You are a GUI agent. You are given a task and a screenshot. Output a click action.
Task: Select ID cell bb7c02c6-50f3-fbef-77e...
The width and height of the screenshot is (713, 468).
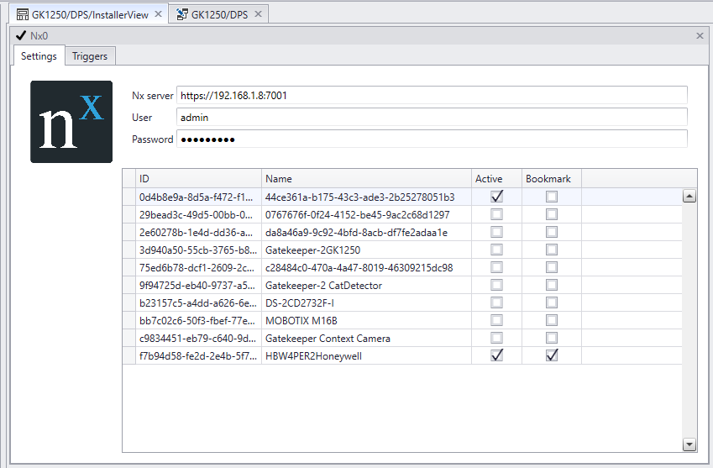point(198,321)
